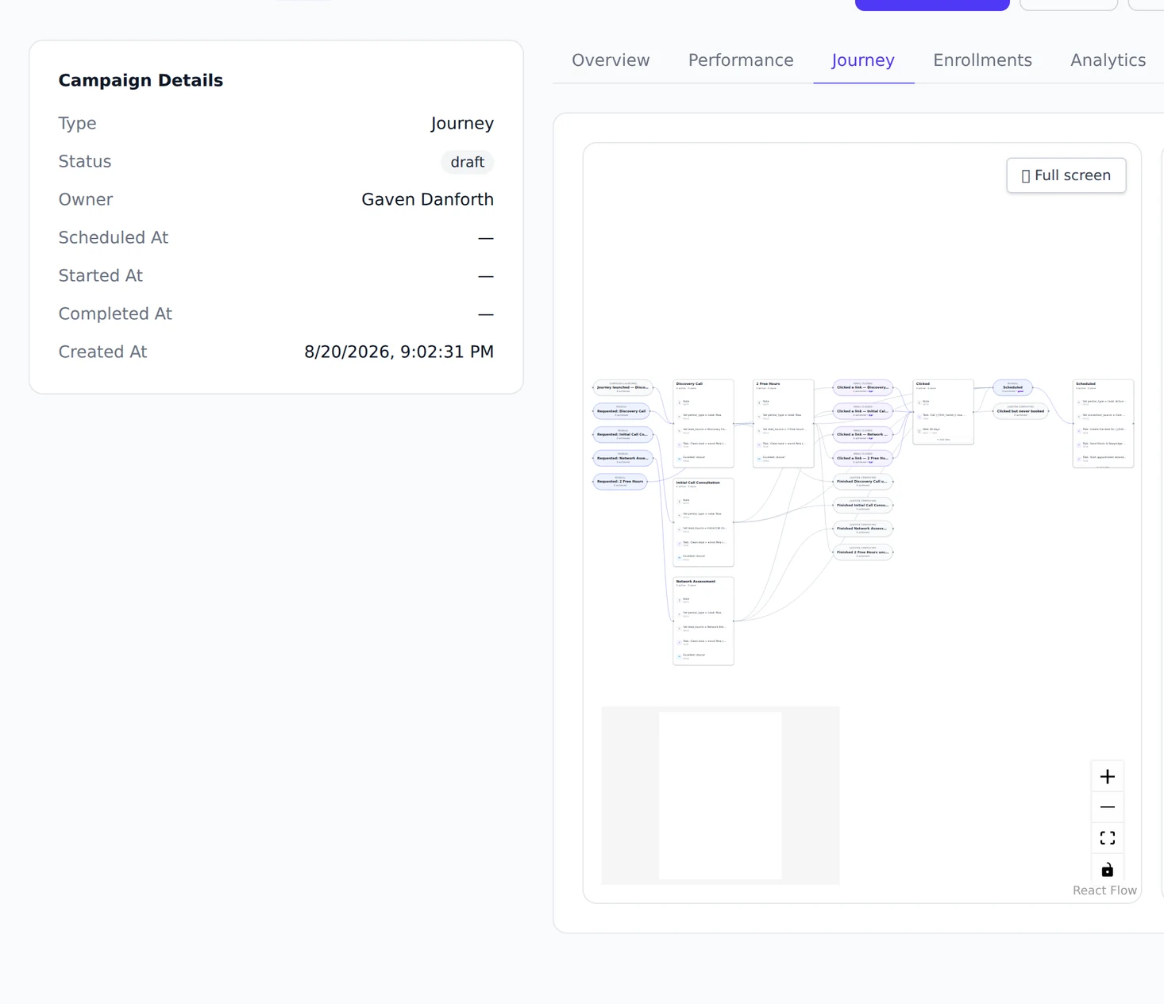Select the Journey tab
Screen dimensions: 1164x1004
click(863, 60)
